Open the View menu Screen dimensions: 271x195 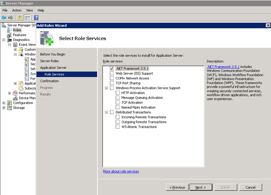pyautogui.click(x=29, y=10)
